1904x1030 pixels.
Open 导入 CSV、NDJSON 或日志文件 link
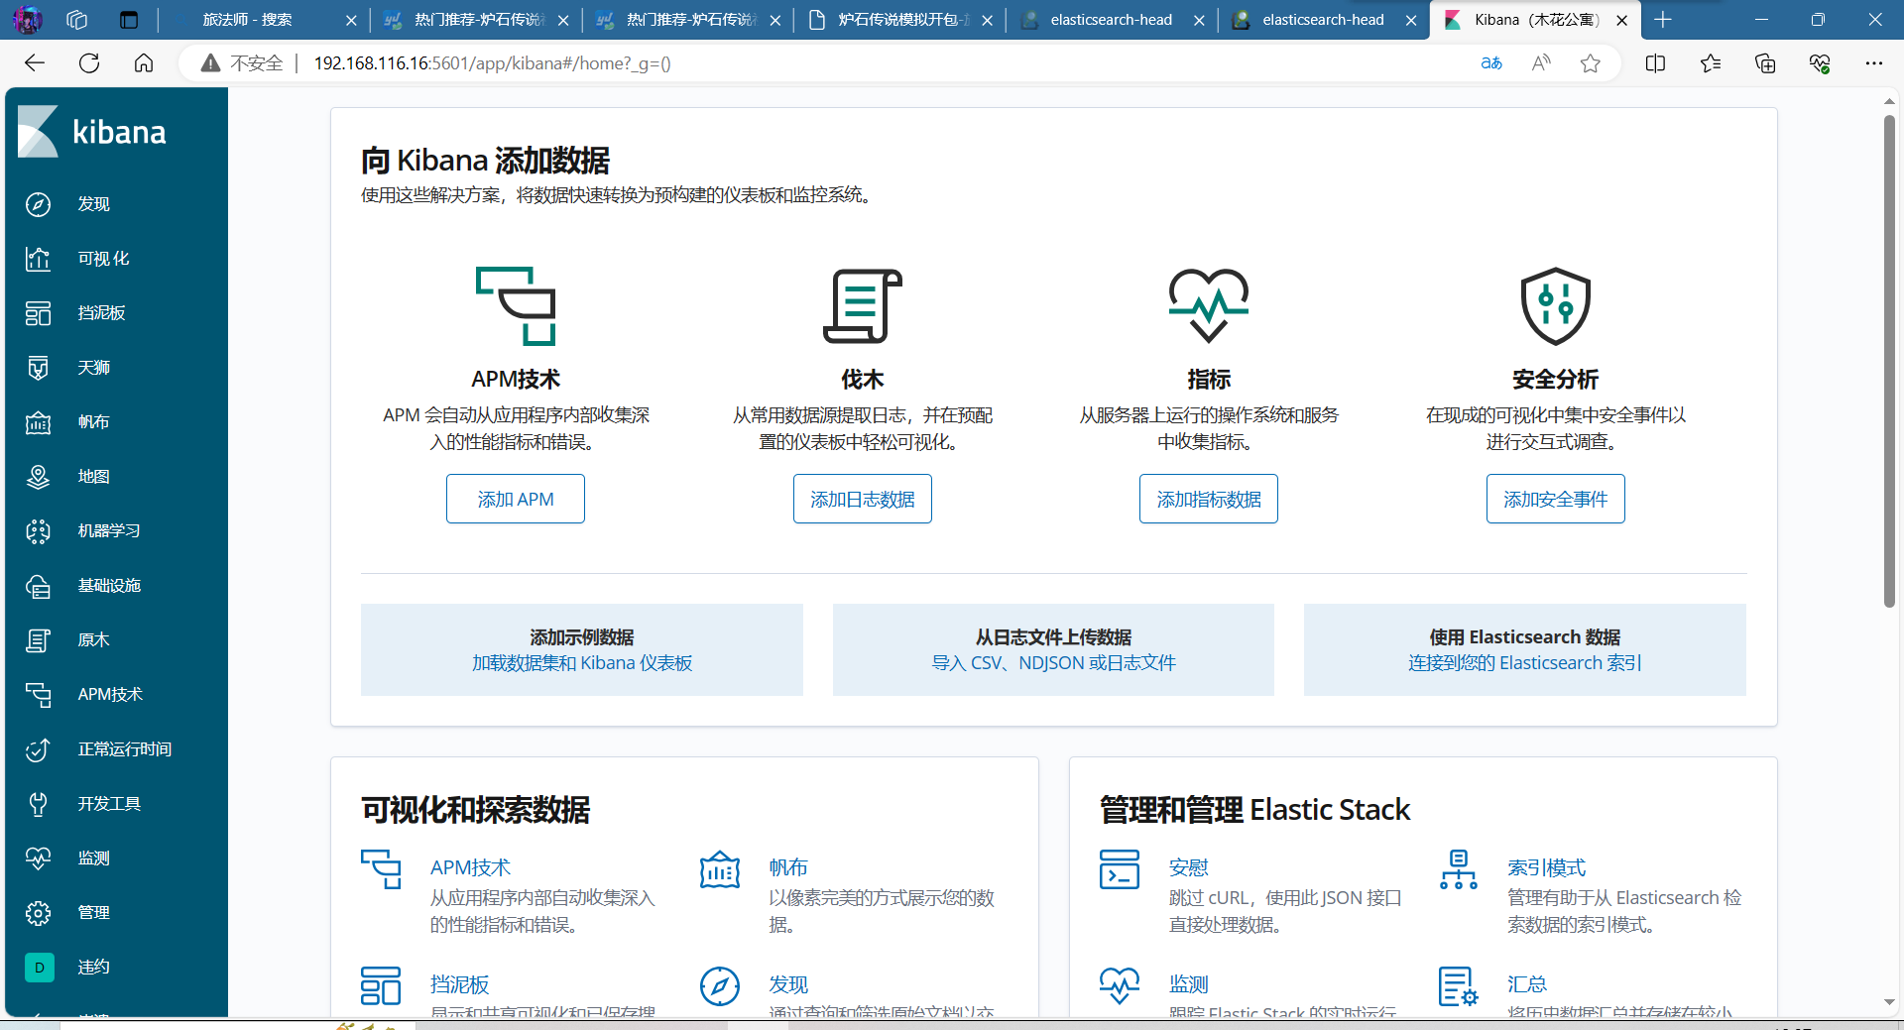[x=1053, y=663]
